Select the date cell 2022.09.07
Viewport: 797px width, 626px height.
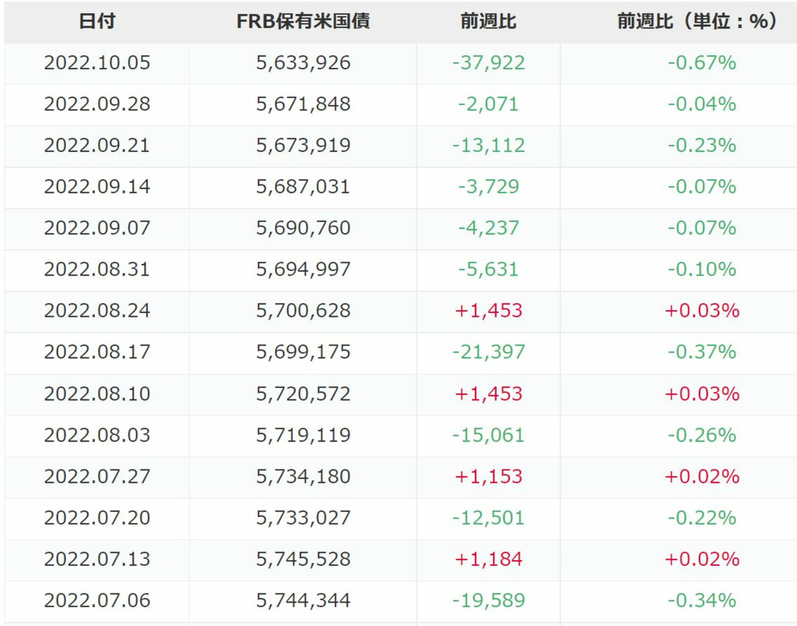97,227
